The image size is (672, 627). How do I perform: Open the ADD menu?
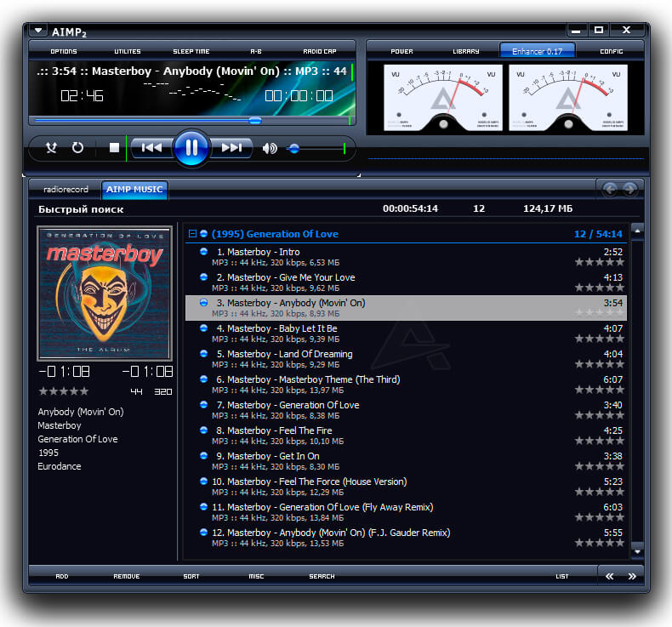point(62,577)
